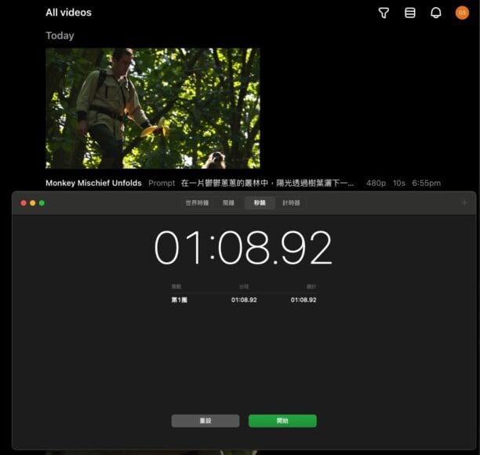
Task: Open the filter funnel icon
Action: tap(384, 13)
